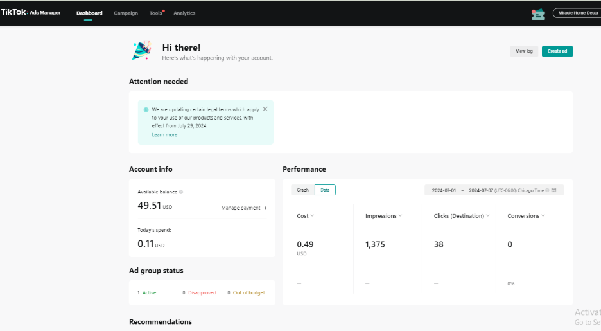The width and height of the screenshot is (601, 331).
Task: Click the party popper celebration icon
Action: (x=141, y=51)
